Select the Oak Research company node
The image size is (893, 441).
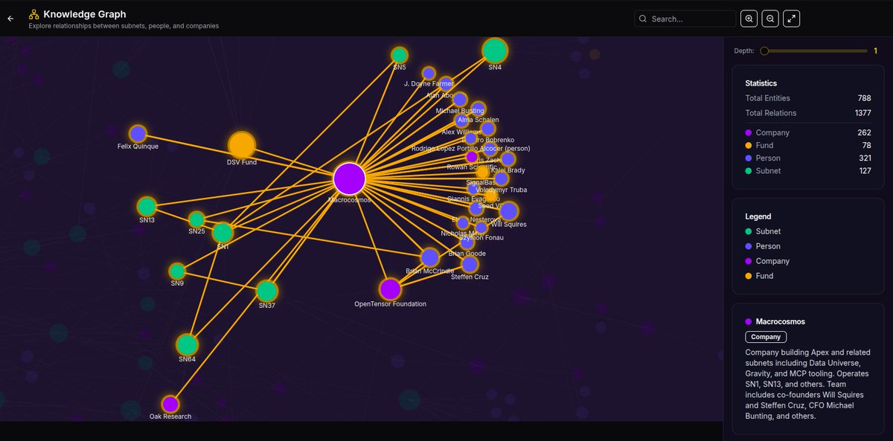pos(170,404)
